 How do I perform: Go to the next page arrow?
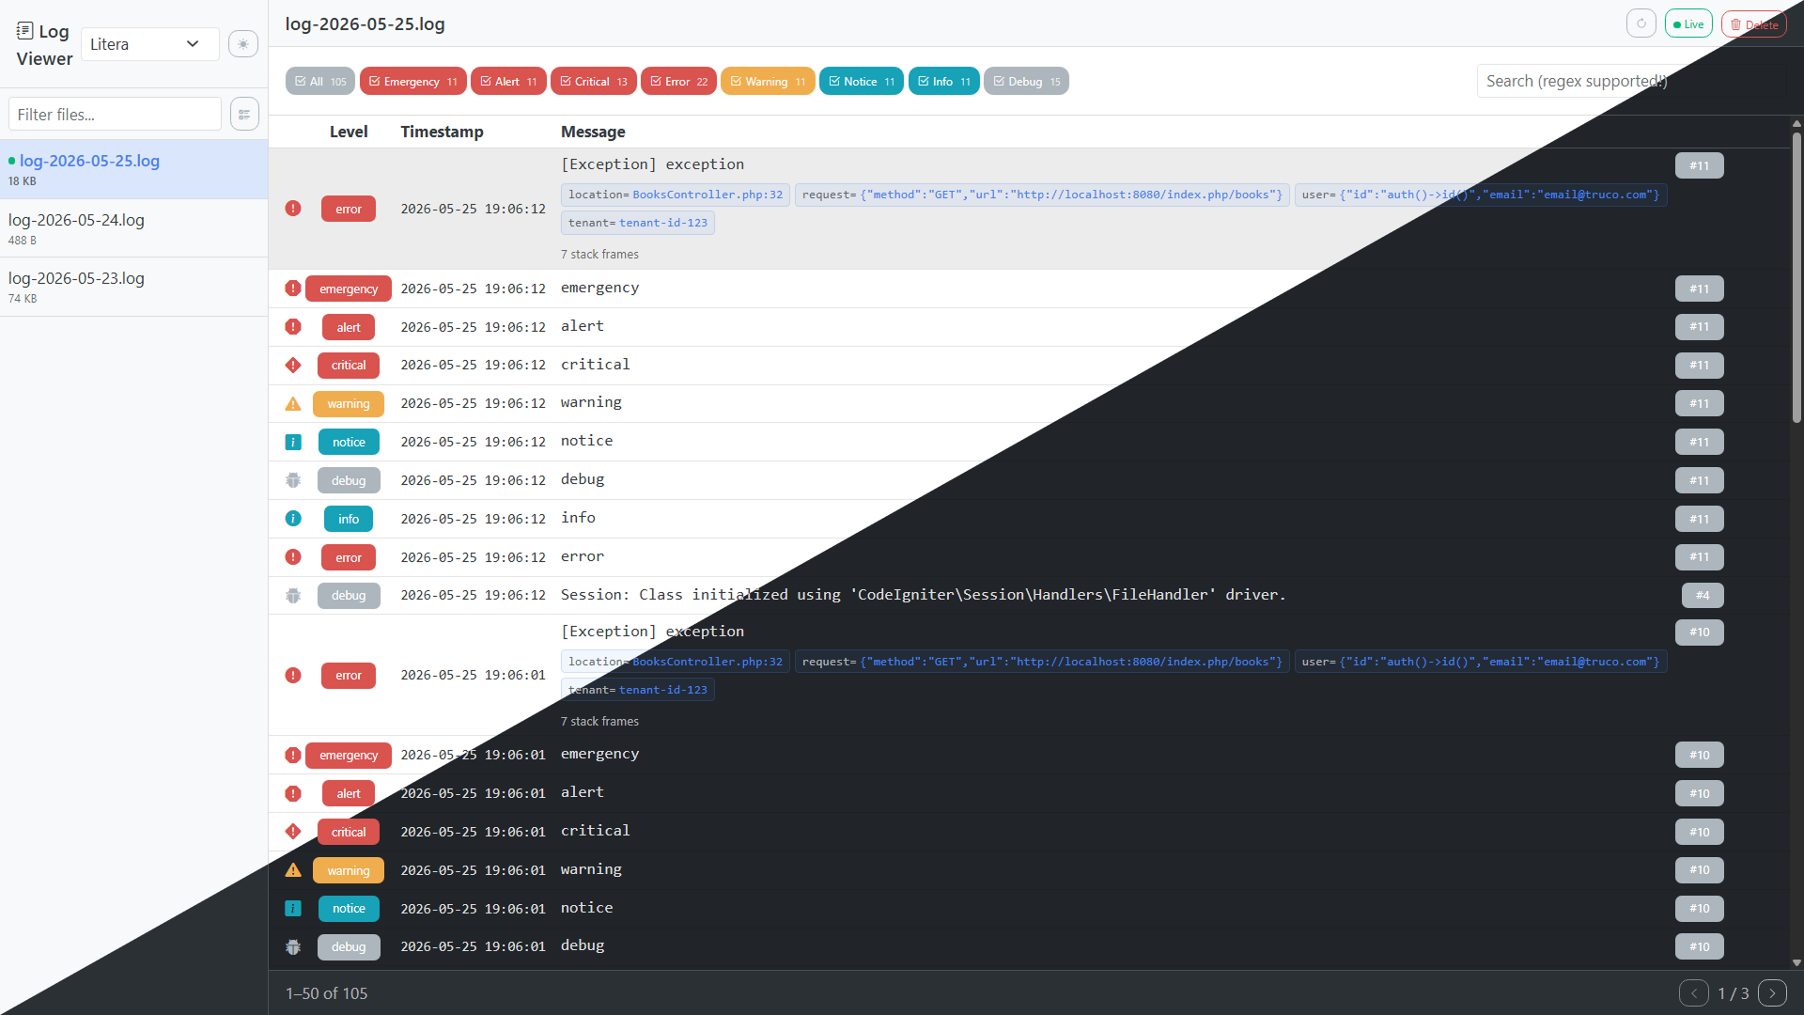[x=1772, y=993]
